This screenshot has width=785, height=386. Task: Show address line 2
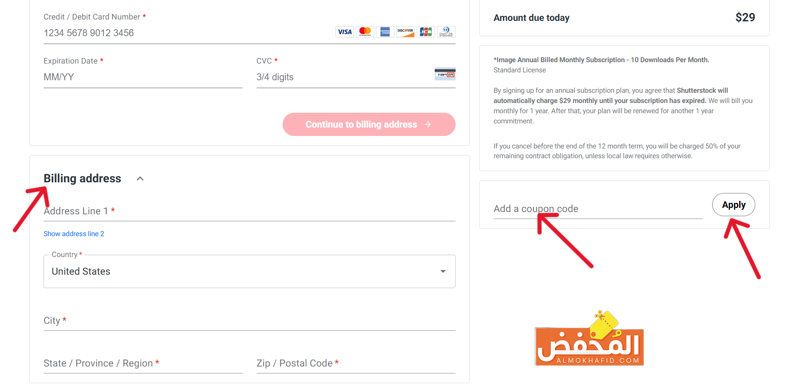point(74,234)
